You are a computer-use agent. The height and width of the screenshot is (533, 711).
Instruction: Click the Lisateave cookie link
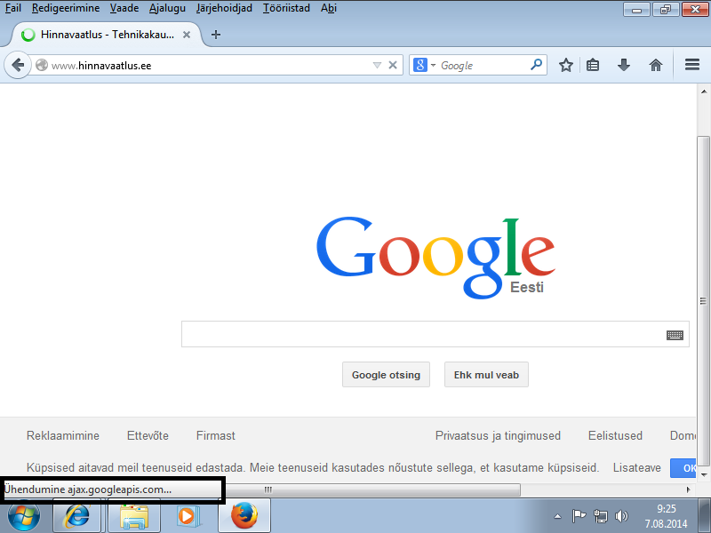point(636,468)
